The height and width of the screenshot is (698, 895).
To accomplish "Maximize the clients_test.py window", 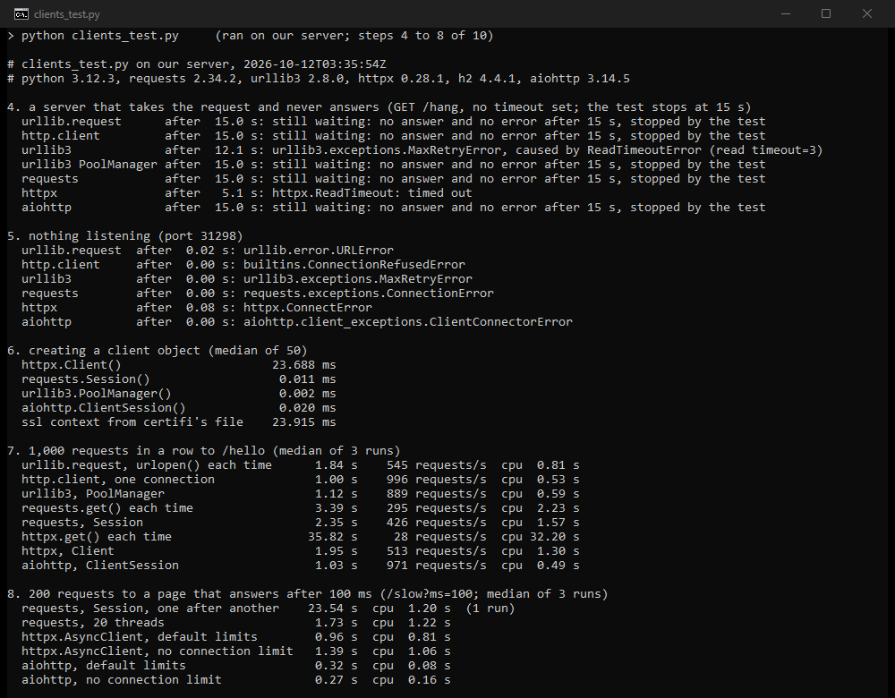I will [x=826, y=13].
